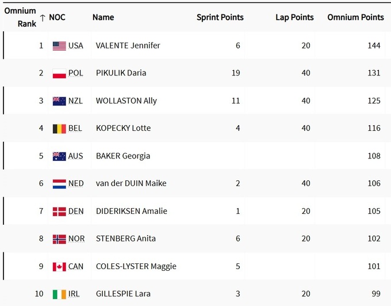Sort table by NOC column header
Image resolution: width=391 pixels, height=306 pixels.
(x=57, y=17)
